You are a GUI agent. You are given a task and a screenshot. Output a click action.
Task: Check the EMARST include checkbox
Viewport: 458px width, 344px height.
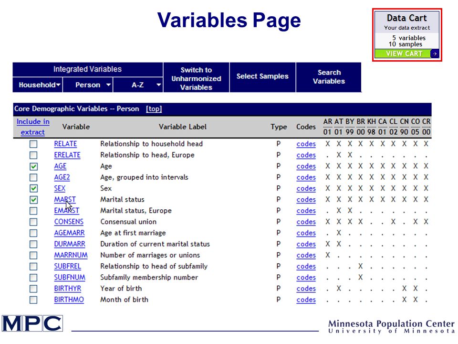(33, 211)
